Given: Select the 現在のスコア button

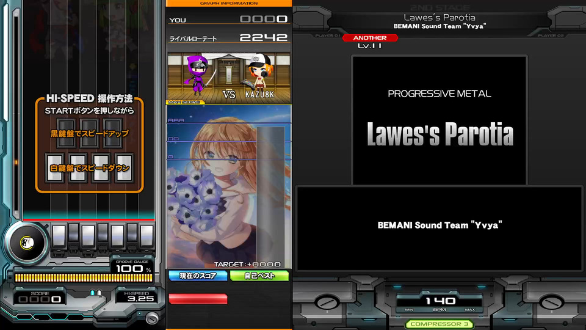Looking at the screenshot, I should click(198, 276).
